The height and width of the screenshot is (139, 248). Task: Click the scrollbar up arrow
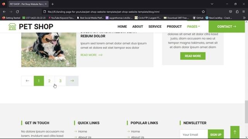(246, 22)
